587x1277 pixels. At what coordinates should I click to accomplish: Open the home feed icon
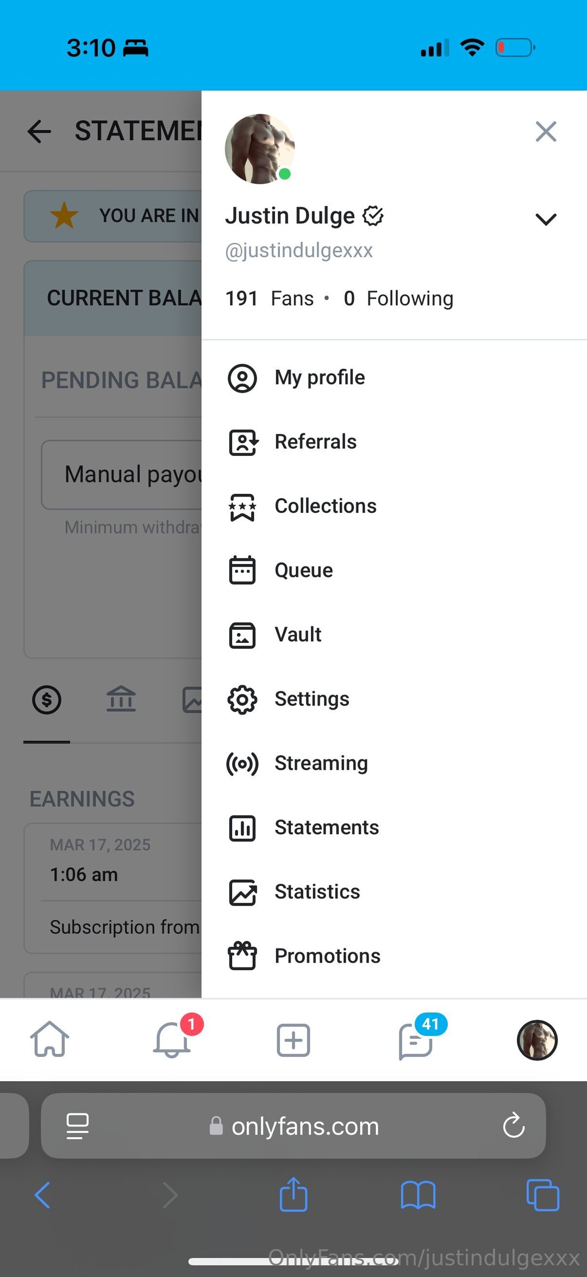49,1039
